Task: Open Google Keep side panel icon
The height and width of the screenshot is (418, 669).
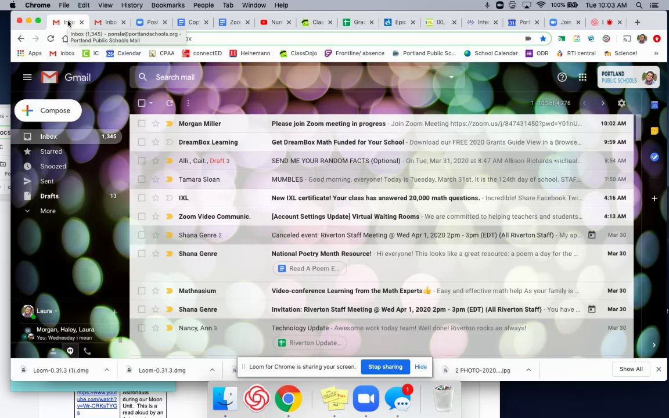Action: tap(654, 131)
